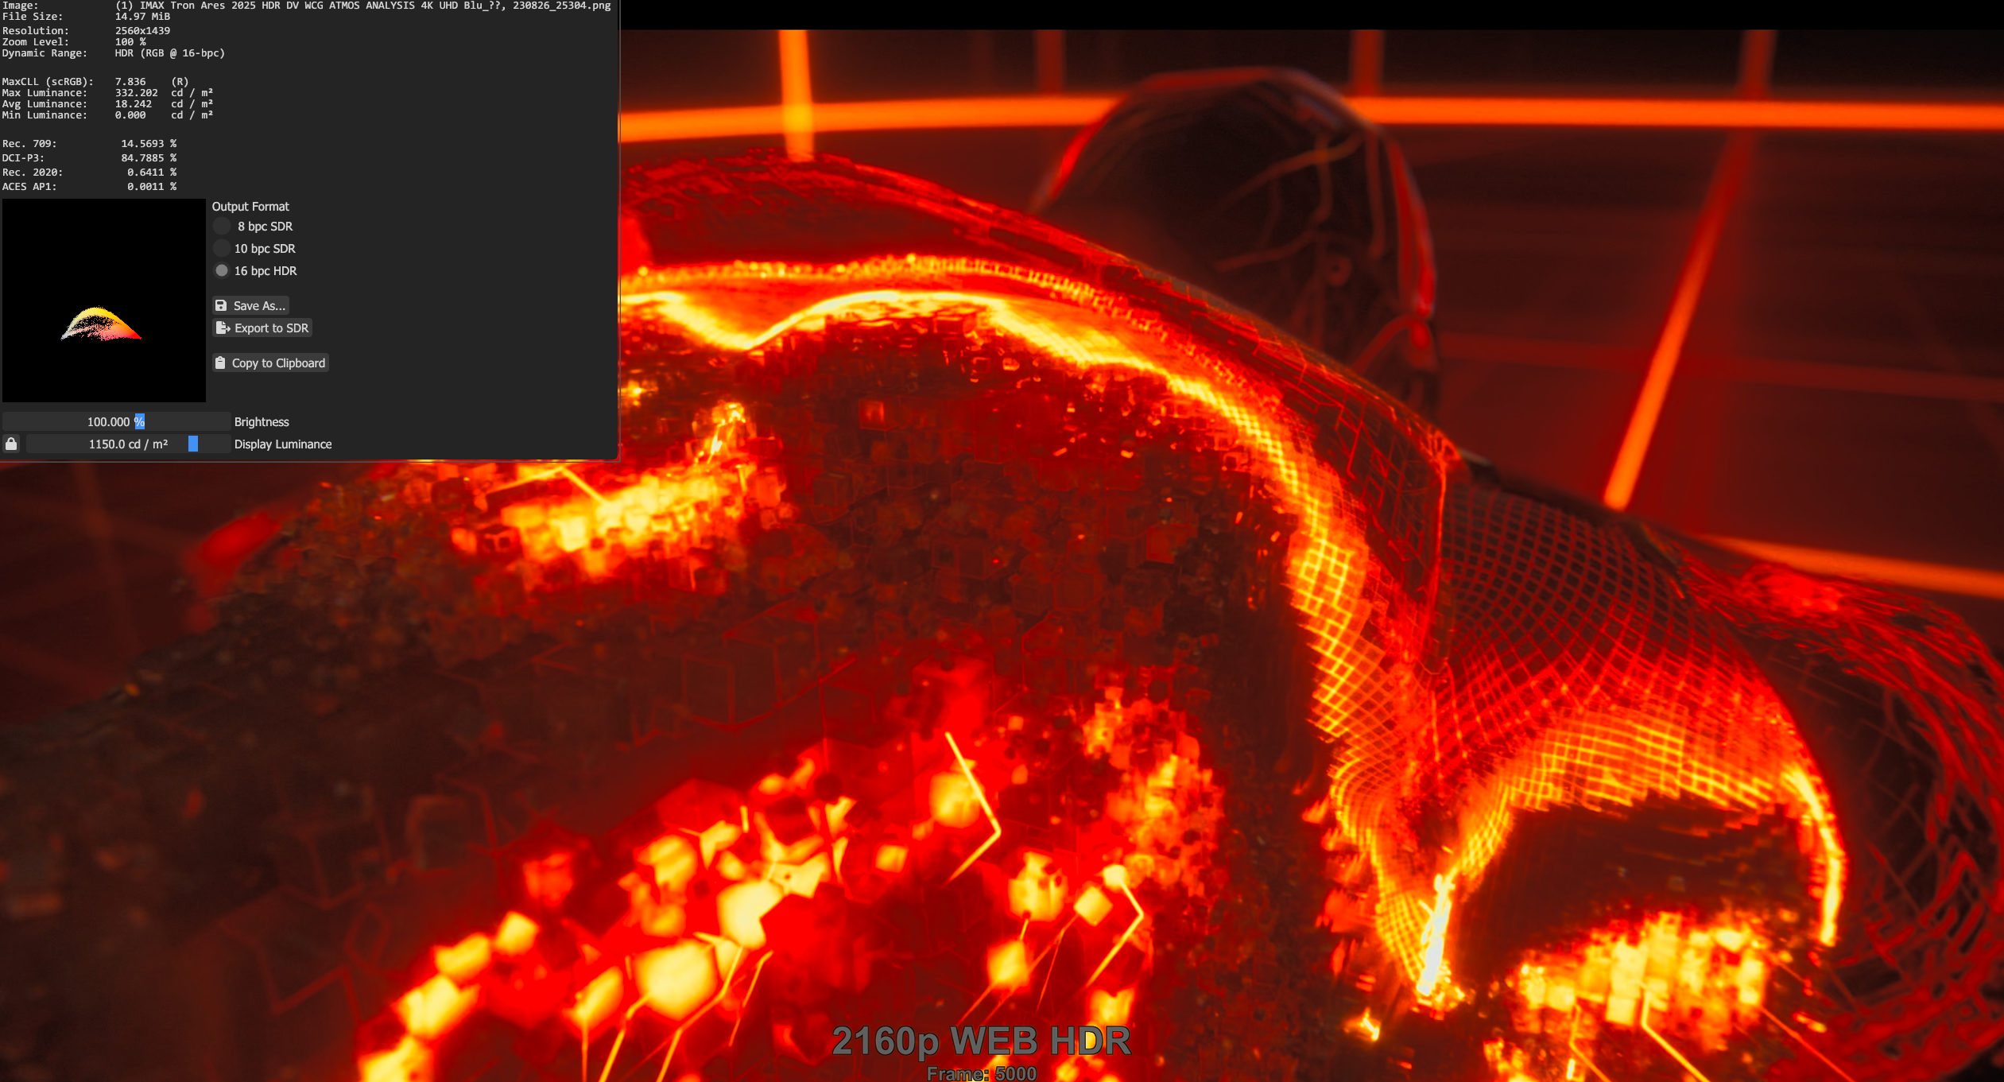
Task: Click the Avg Luminance value 18.242
Action: point(134,104)
